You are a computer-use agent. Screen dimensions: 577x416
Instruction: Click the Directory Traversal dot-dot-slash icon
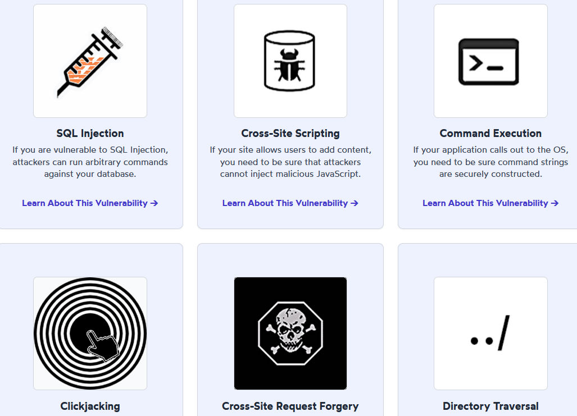[x=490, y=333]
